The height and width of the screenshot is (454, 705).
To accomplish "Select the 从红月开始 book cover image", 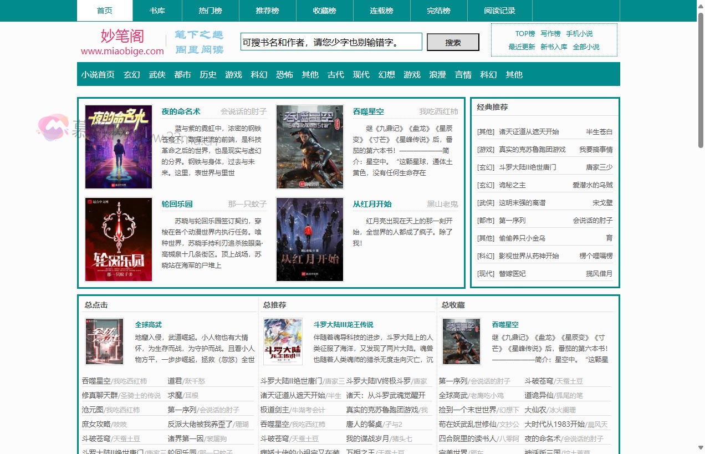I will [310, 239].
